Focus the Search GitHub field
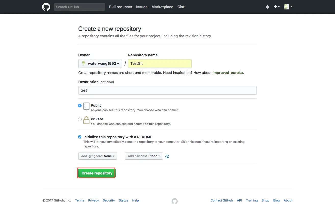Viewport: 335px width, 215px height. click(x=80, y=7)
